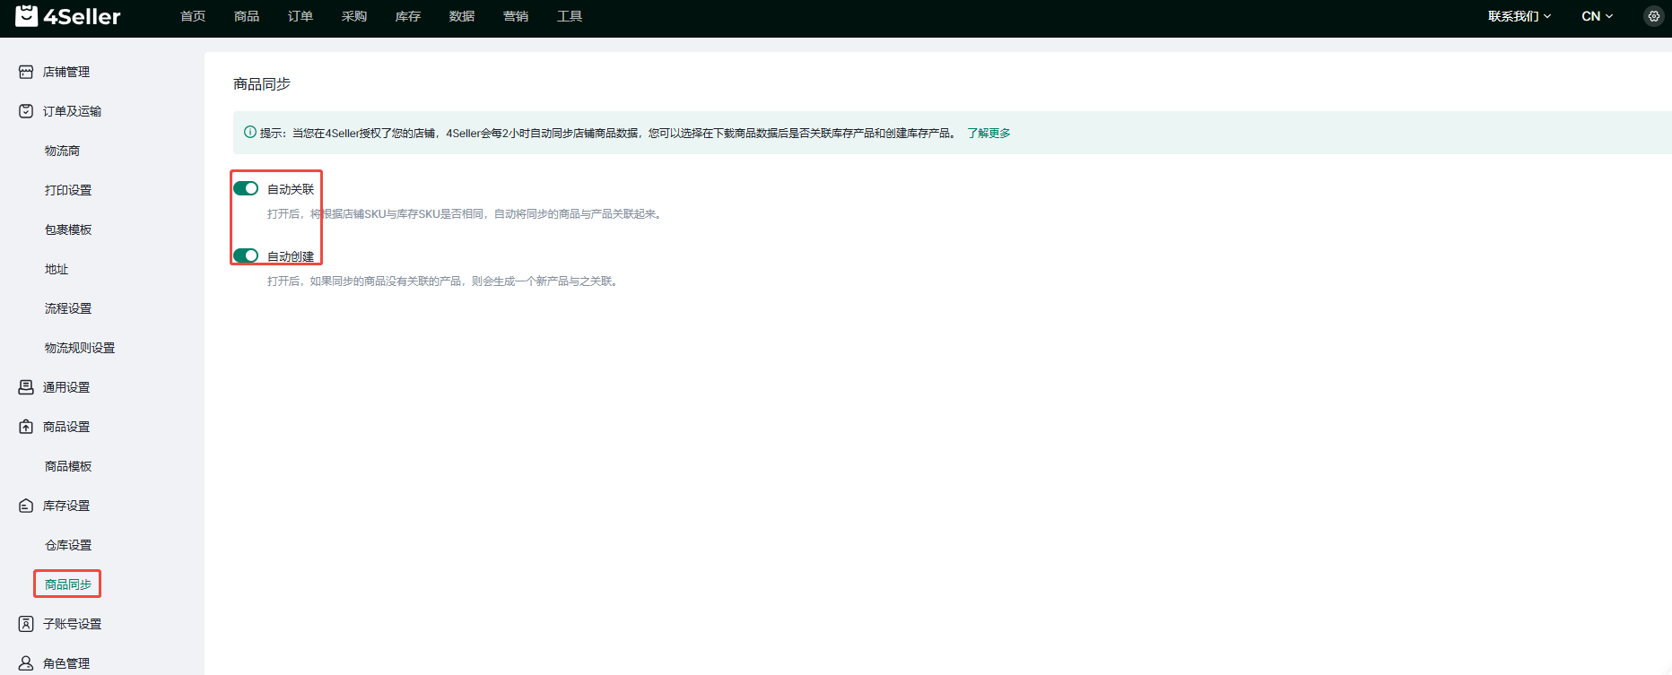
Task: Click the 自动关联 description starting 打开后，将根据店铺SKU
Action: click(466, 214)
